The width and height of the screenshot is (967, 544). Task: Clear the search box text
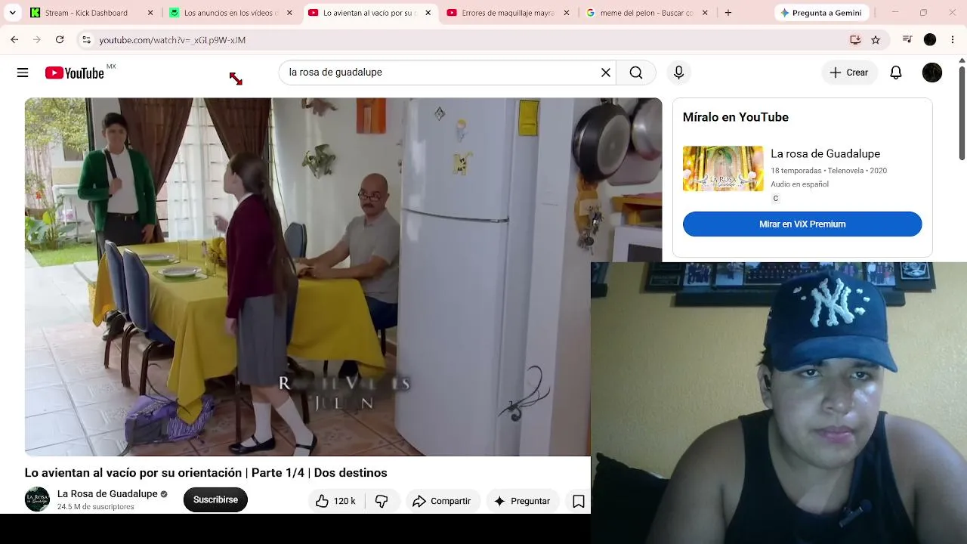pos(605,73)
